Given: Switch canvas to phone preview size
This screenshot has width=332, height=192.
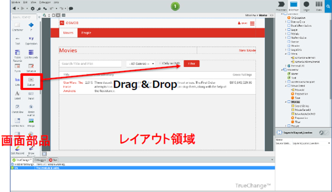Looking at the screenshot, I should 49,15.
